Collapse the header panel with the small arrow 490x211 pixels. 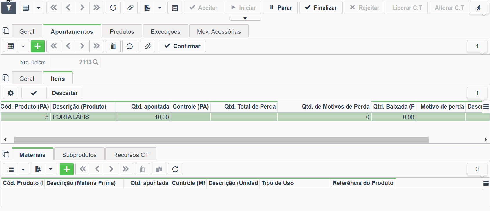click(x=245, y=18)
